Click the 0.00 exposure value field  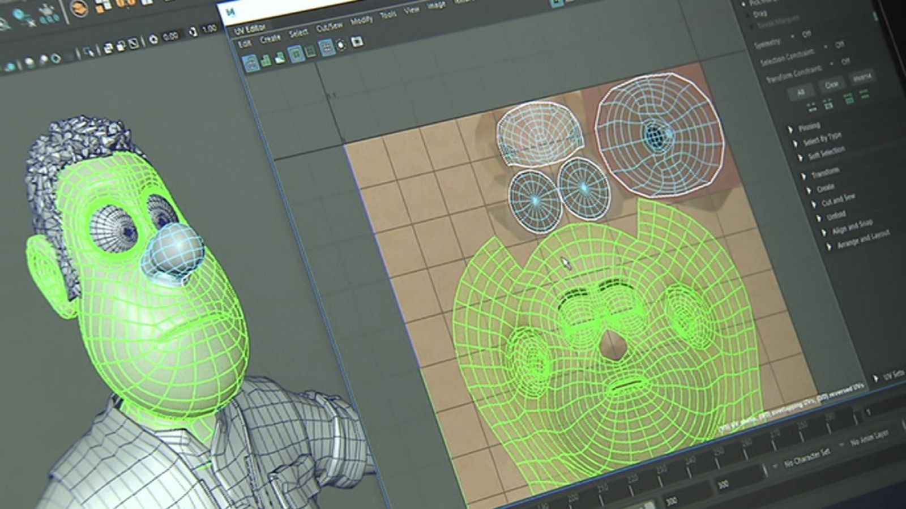coord(170,36)
